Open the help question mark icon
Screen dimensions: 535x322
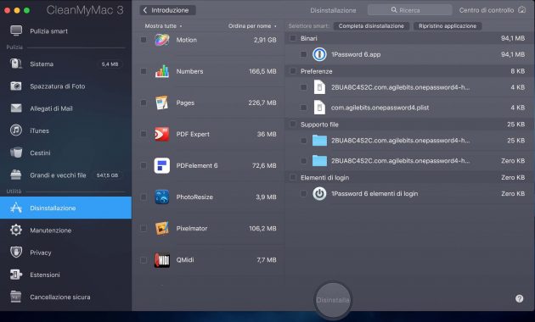pyautogui.click(x=520, y=298)
